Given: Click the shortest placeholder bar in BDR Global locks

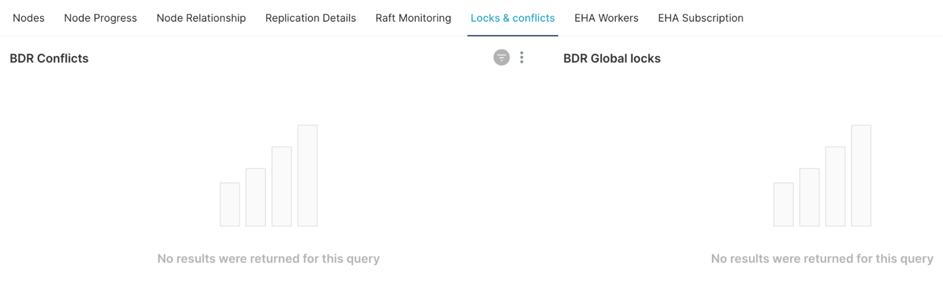Looking at the screenshot, I should (x=784, y=204).
